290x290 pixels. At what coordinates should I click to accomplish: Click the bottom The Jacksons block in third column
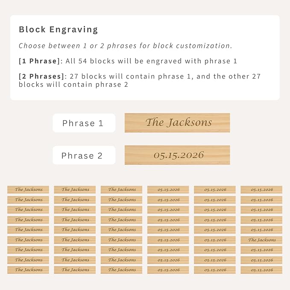pyautogui.click(x=122, y=270)
